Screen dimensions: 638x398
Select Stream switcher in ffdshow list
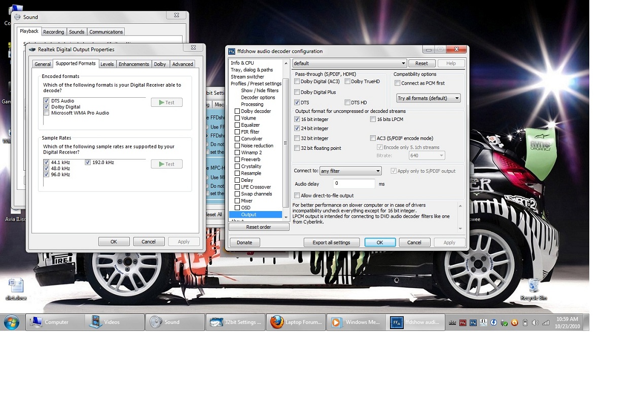(247, 76)
